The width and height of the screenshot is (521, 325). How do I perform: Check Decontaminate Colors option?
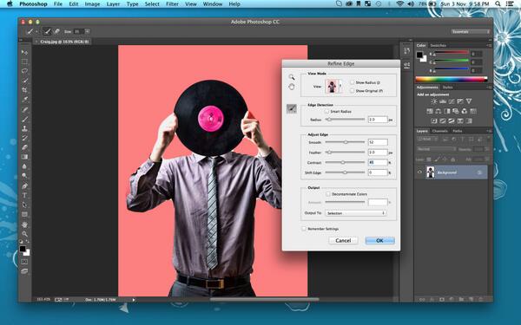(328, 194)
